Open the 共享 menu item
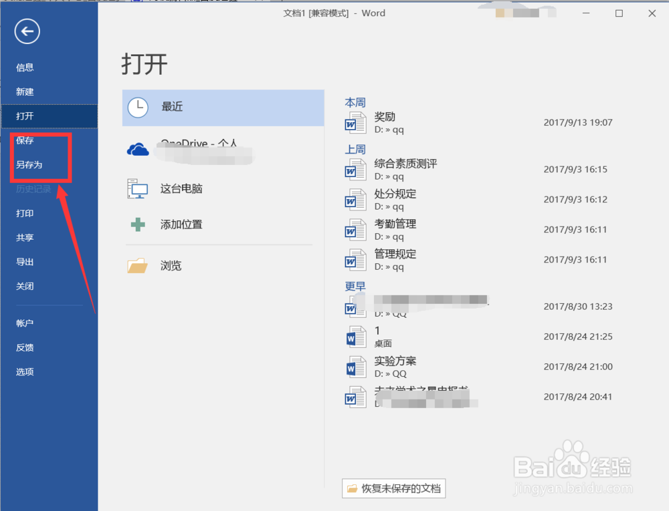 (25, 238)
